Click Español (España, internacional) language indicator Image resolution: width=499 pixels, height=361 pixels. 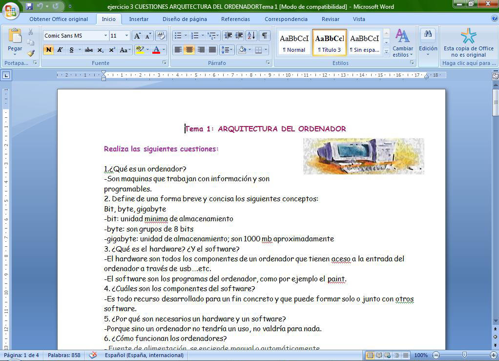tap(144, 355)
